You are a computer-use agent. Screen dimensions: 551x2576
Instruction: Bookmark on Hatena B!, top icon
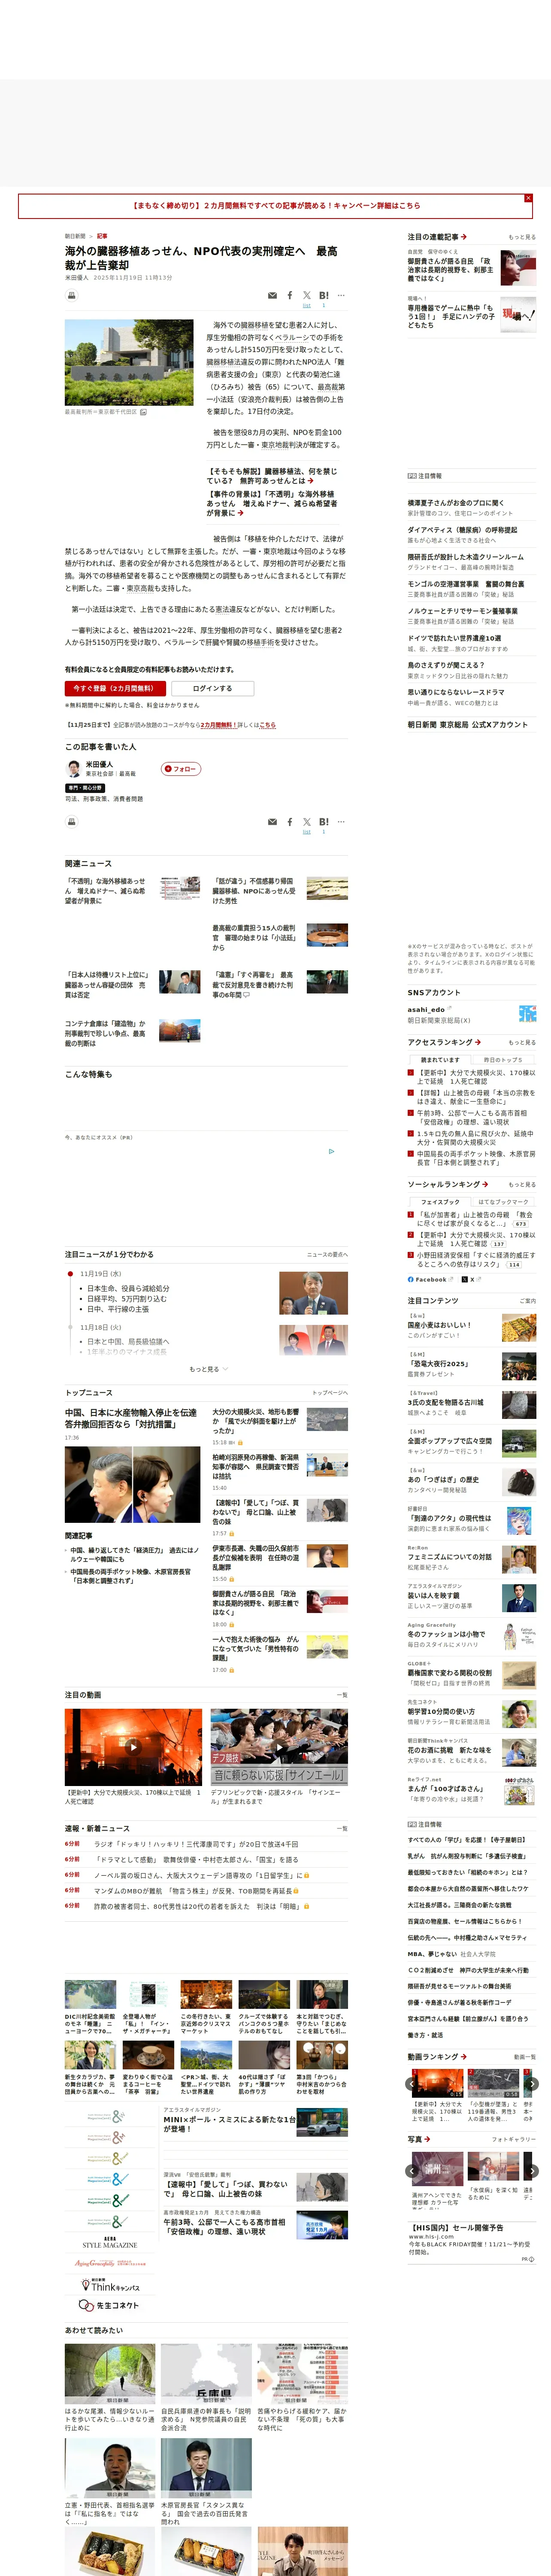click(x=324, y=296)
